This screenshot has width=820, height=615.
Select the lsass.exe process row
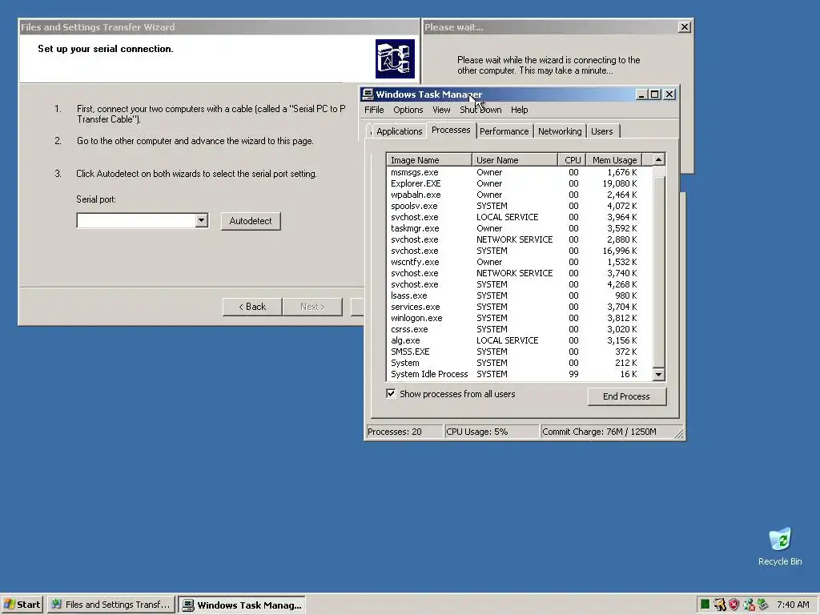(x=519, y=295)
